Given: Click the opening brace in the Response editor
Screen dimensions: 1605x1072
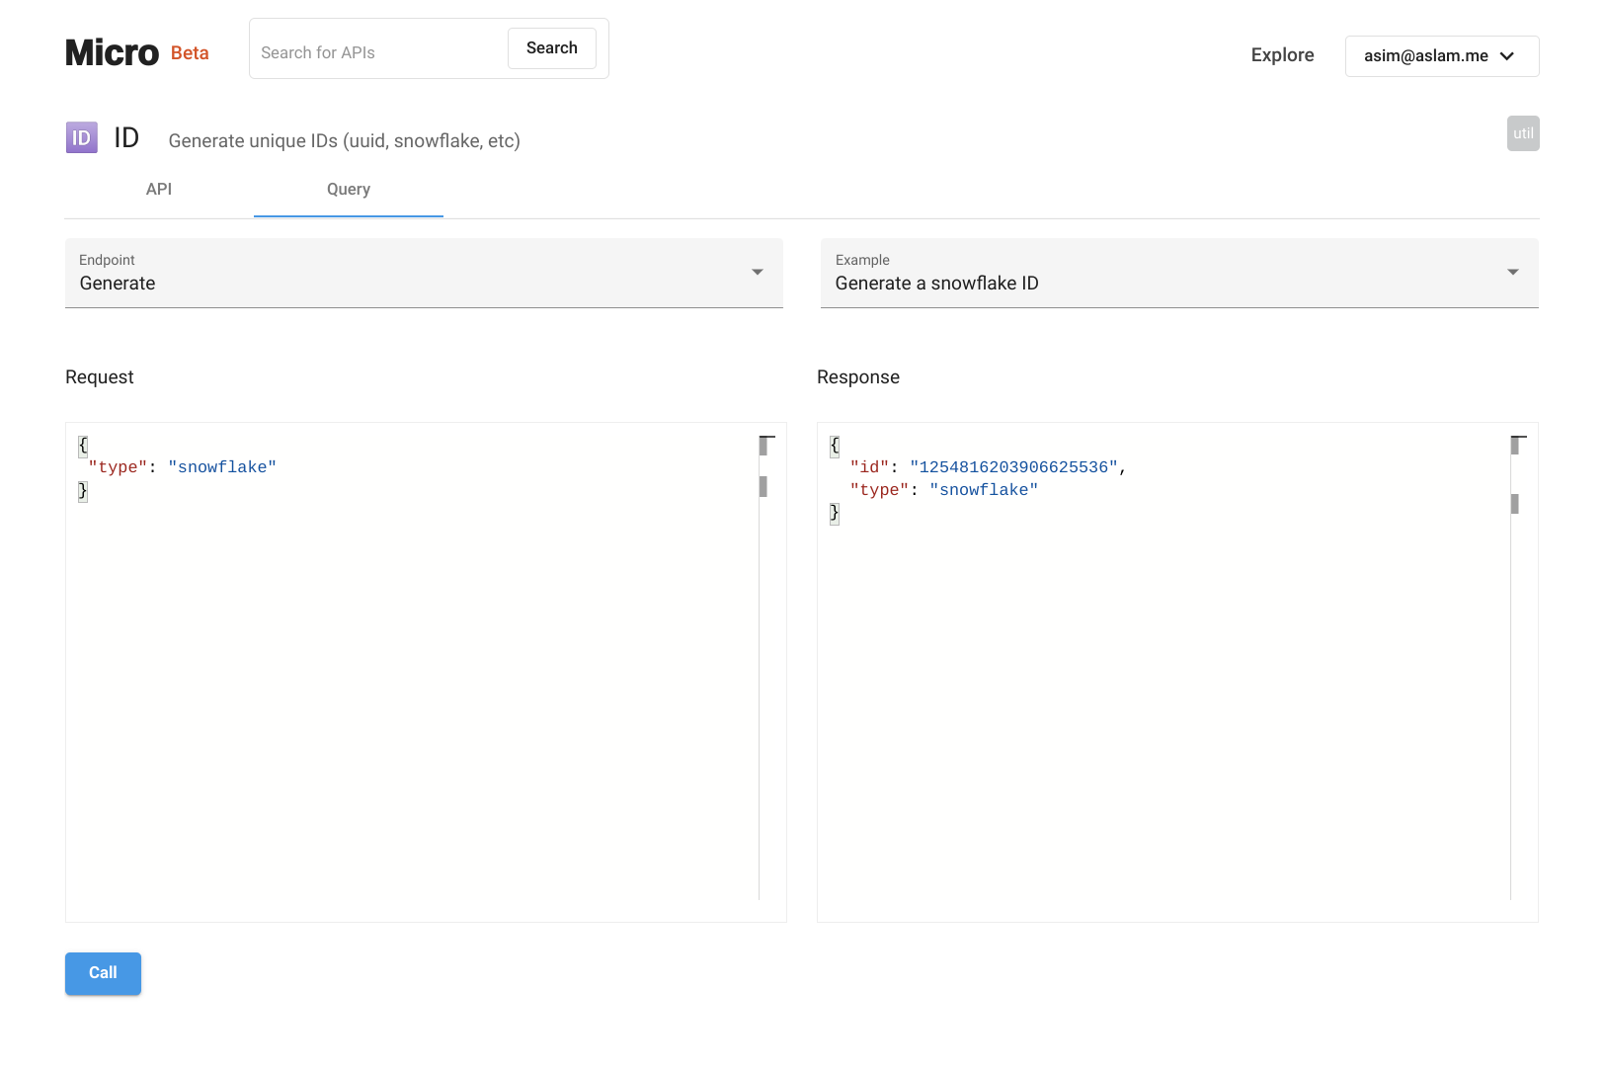Looking at the screenshot, I should click(835, 446).
